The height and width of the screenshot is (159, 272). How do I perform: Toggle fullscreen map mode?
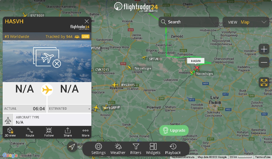(x=264, y=82)
